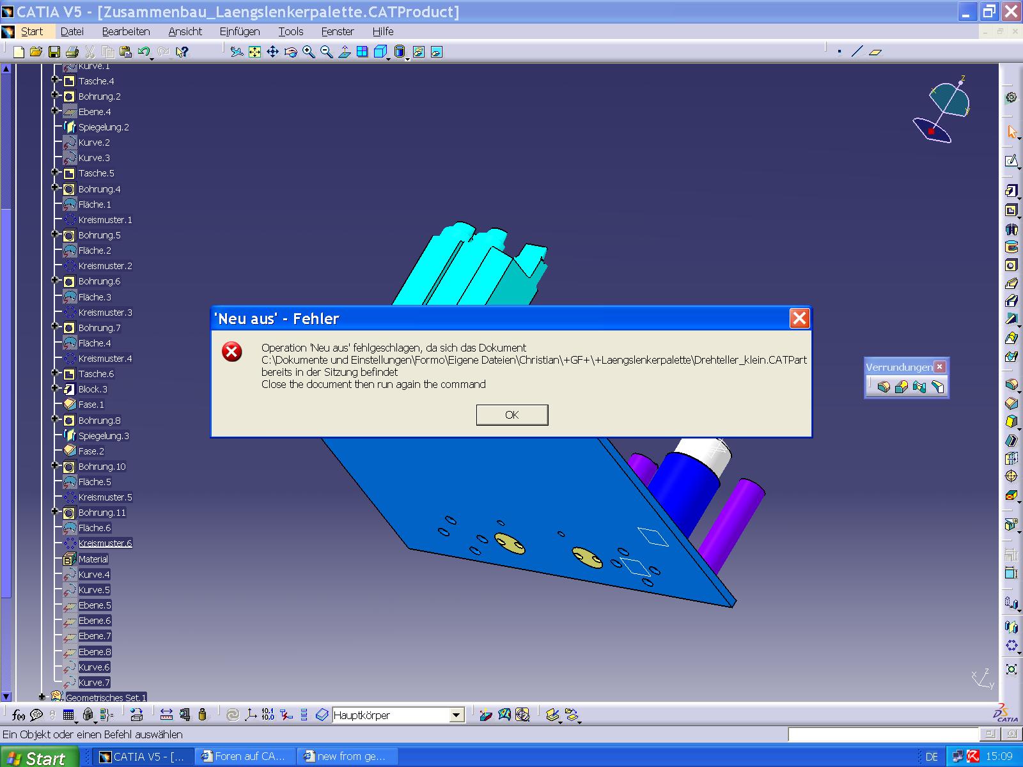This screenshot has width=1023, height=767.
Task: Click the Design Table grid icon
Action: point(68,715)
